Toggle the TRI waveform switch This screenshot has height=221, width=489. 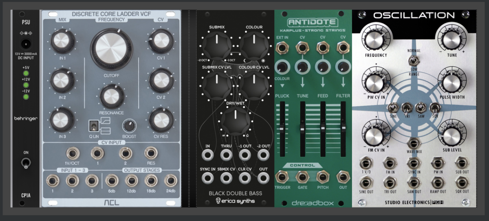click(x=406, y=108)
